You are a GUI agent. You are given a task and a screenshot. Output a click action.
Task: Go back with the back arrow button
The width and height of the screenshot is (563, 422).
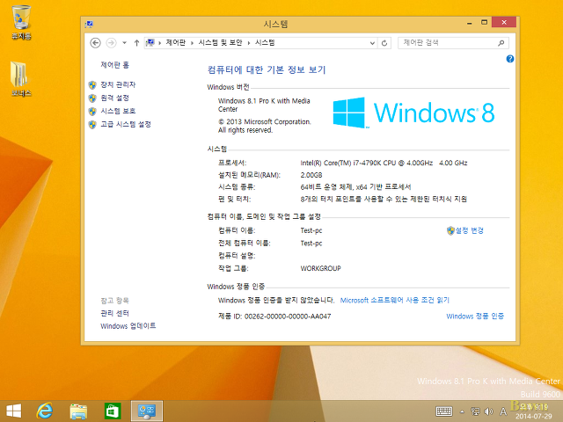[95, 43]
